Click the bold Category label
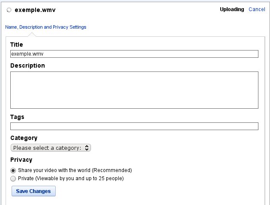 (24, 138)
